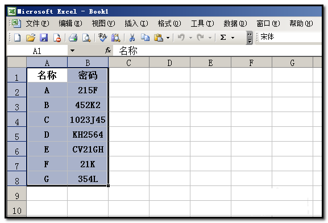The image size is (328, 223).
Task: Click the Copy icon in toolbar
Action: [145, 38]
